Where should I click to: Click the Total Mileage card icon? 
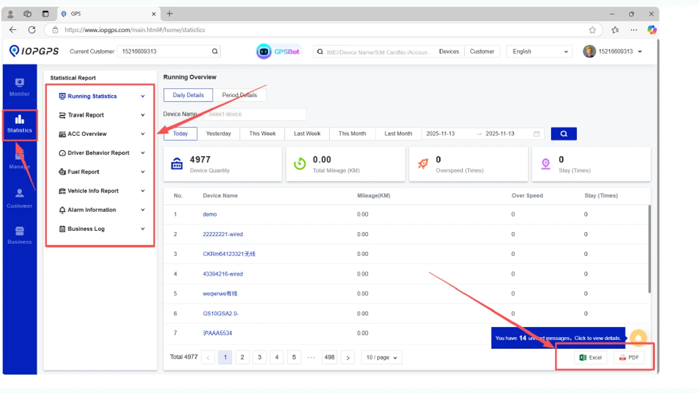[300, 164]
